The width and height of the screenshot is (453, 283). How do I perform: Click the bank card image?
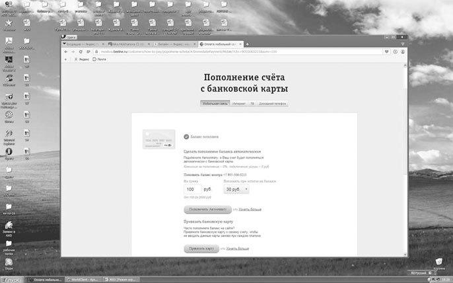point(158,139)
